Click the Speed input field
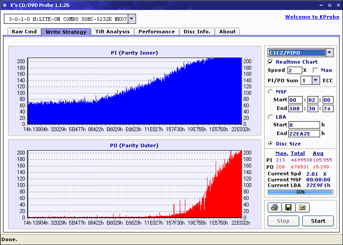The image size is (343, 245). pos(294,70)
